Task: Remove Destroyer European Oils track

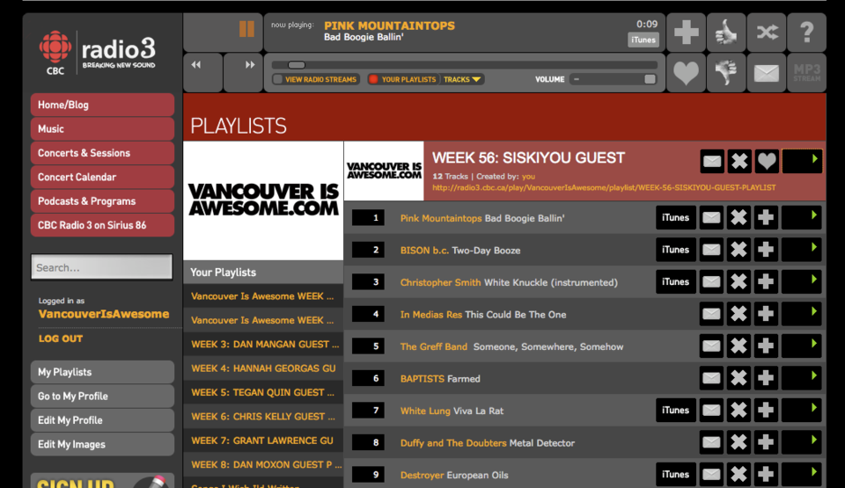Action: pyautogui.click(x=738, y=475)
